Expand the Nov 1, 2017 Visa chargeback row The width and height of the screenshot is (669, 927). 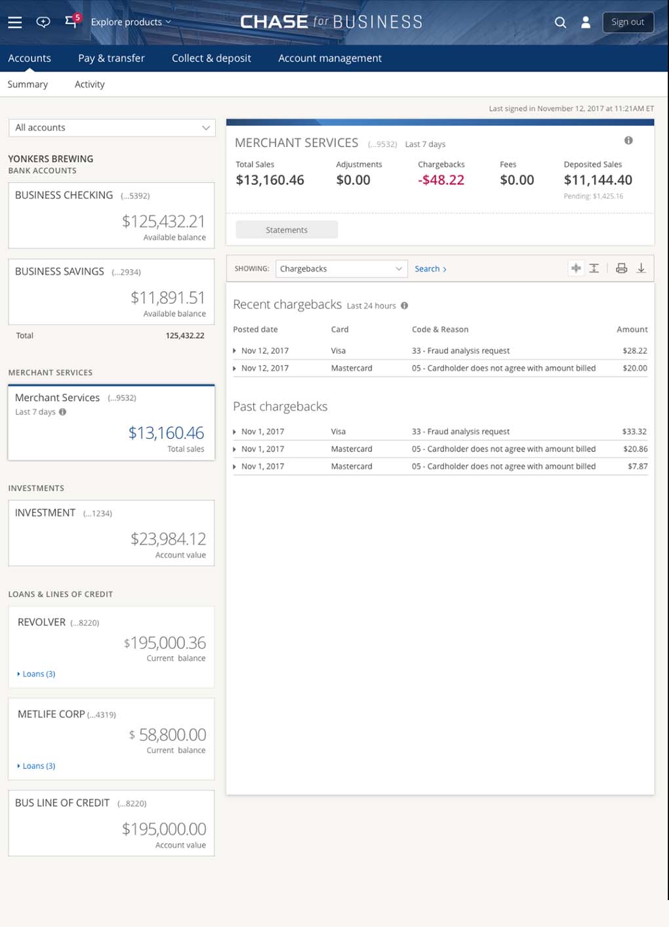click(235, 432)
